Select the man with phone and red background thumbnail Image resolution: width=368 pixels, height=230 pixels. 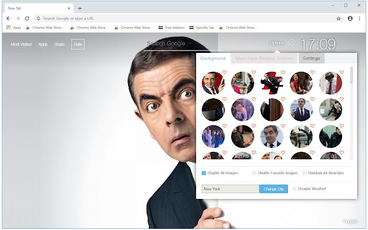[213, 83]
